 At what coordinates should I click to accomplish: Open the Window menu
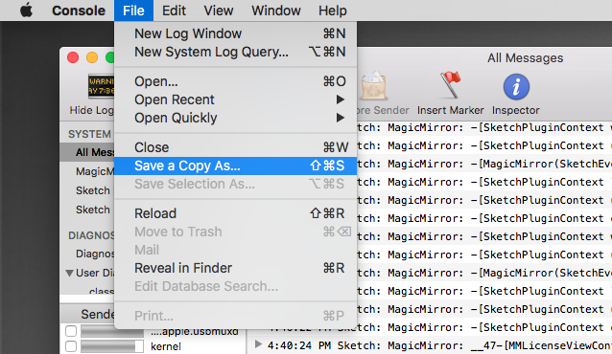coord(276,11)
